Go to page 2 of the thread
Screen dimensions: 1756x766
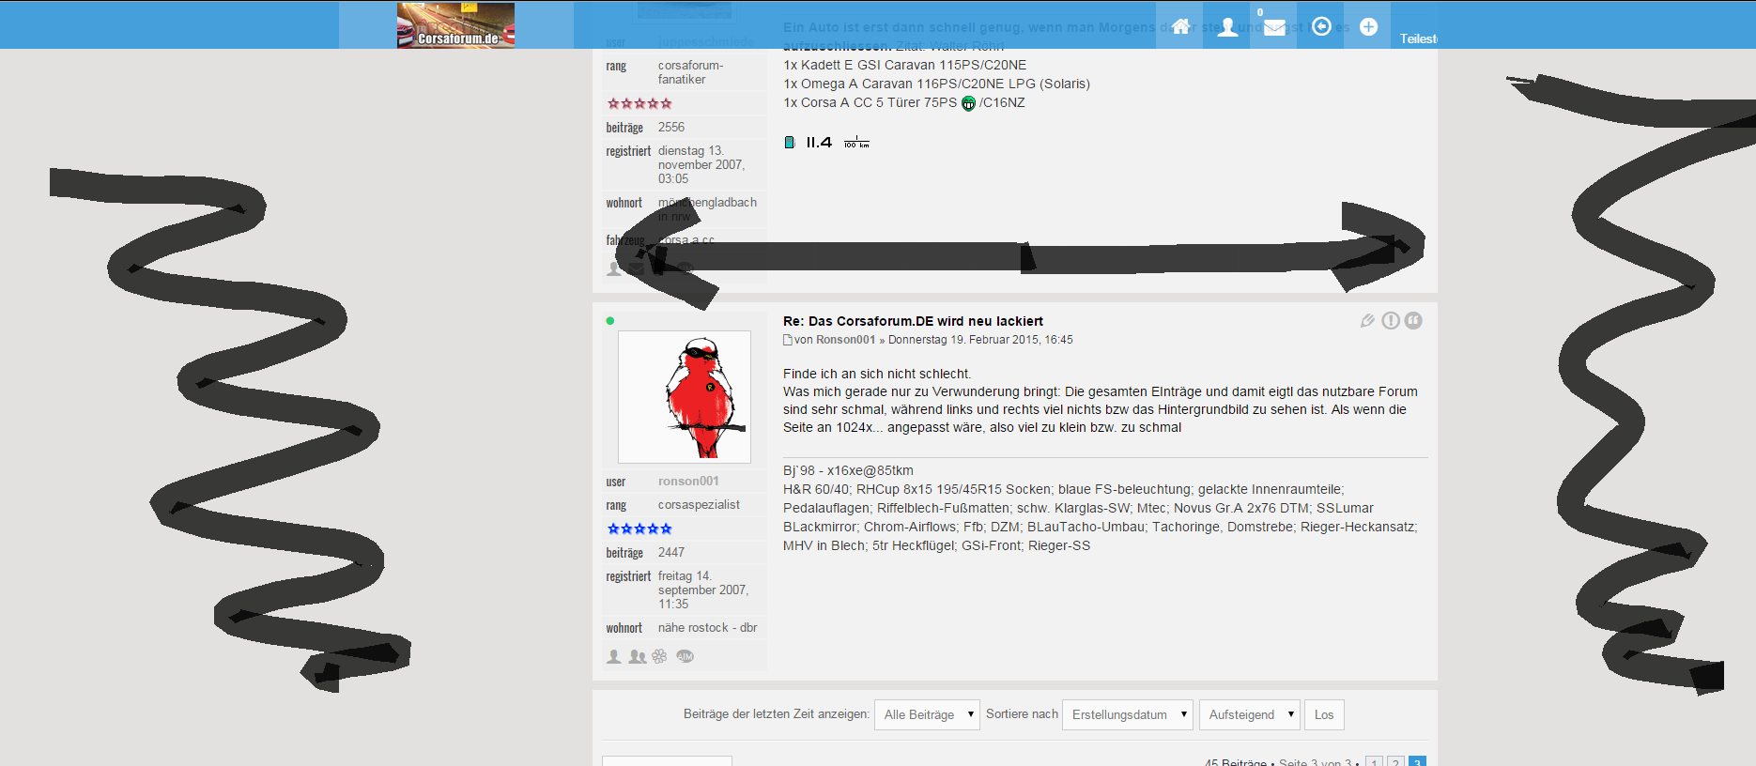[x=1395, y=762]
